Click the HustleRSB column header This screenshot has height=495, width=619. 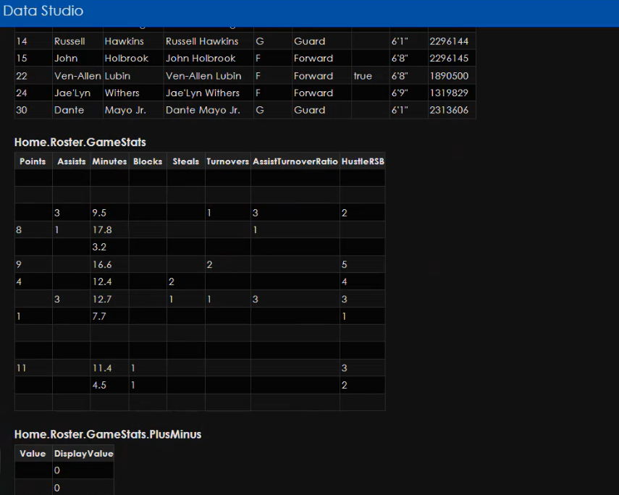[363, 161]
